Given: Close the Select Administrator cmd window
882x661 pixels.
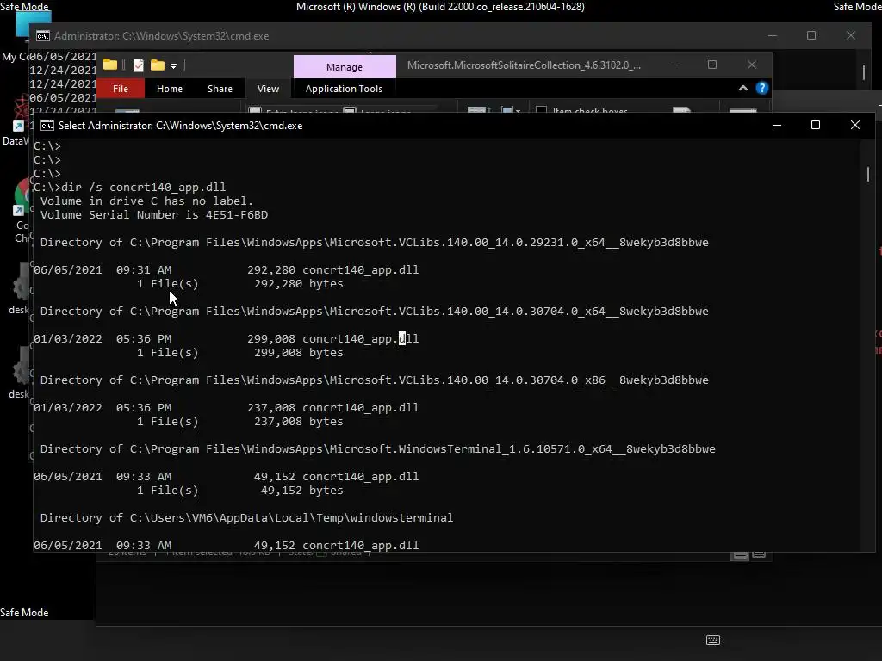Looking at the screenshot, I should [855, 125].
